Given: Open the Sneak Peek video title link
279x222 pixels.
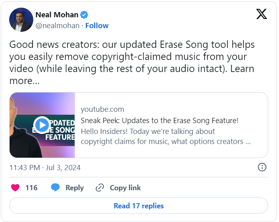Looking at the screenshot, I should [160, 120].
